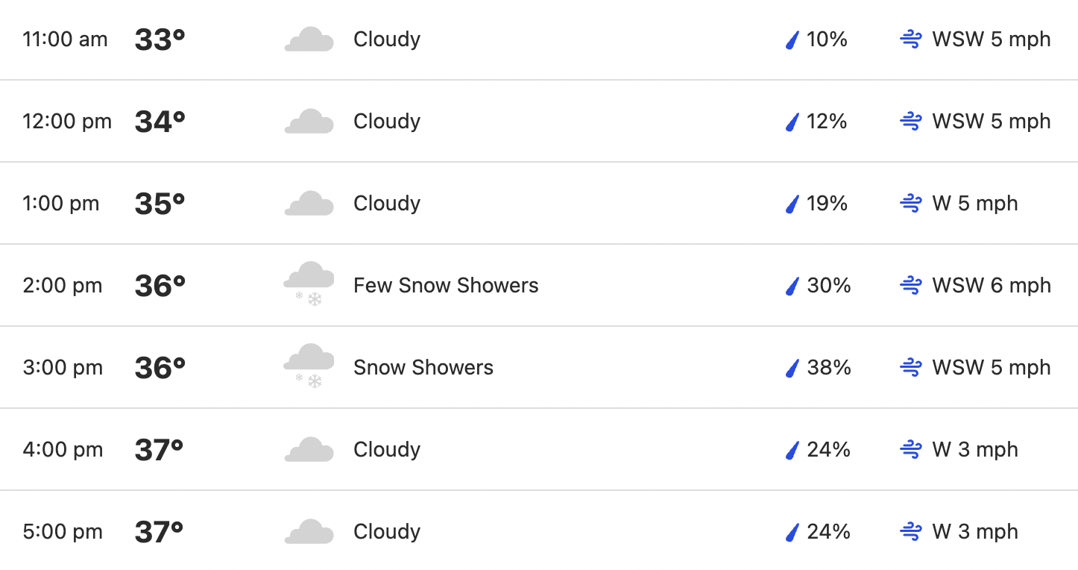This screenshot has height=570, width=1078.
Task: Click the snow cloud icon in the 3:00 pm row
Action: pos(309,367)
